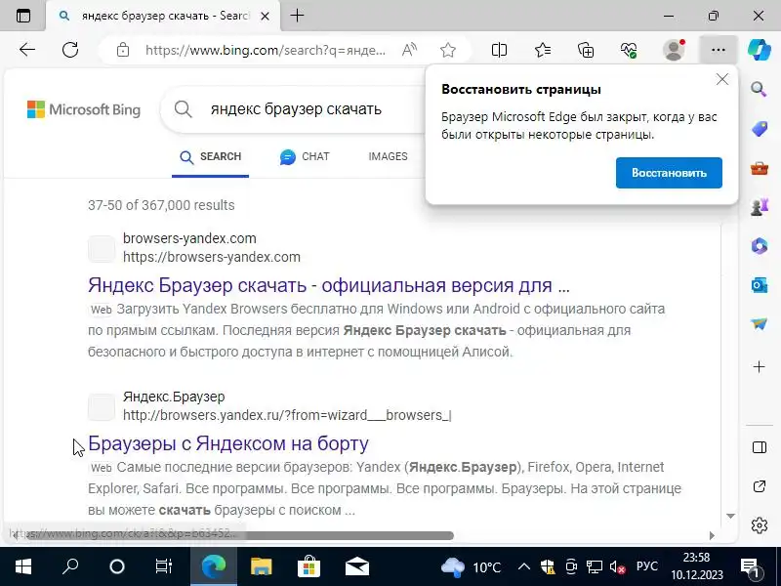
Task: Click horizontal scrollbar right arrow
Action: [712, 535]
